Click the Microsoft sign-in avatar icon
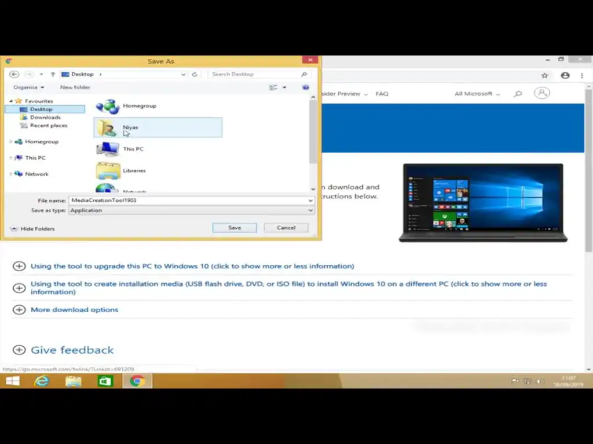 [x=541, y=93]
